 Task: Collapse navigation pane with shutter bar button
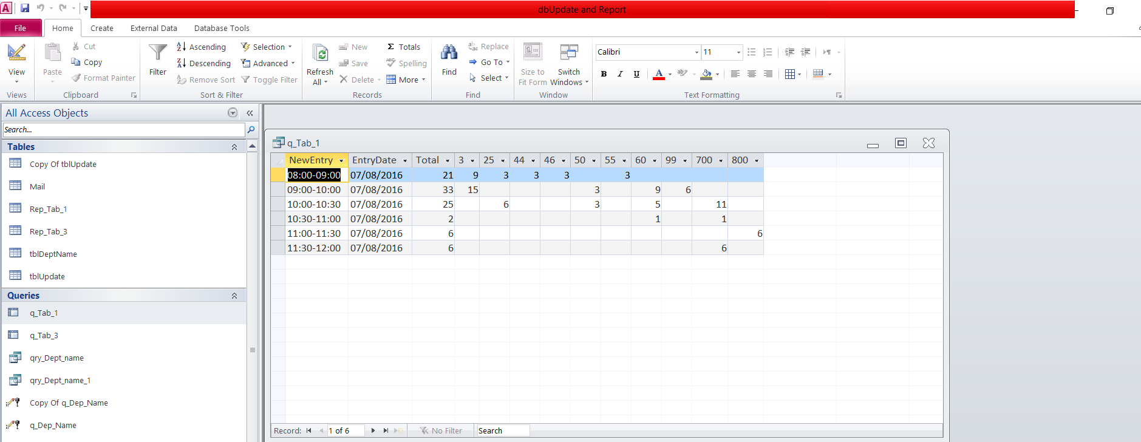click(250, 113)
